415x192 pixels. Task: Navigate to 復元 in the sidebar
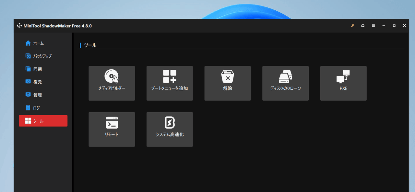point(37,82)
